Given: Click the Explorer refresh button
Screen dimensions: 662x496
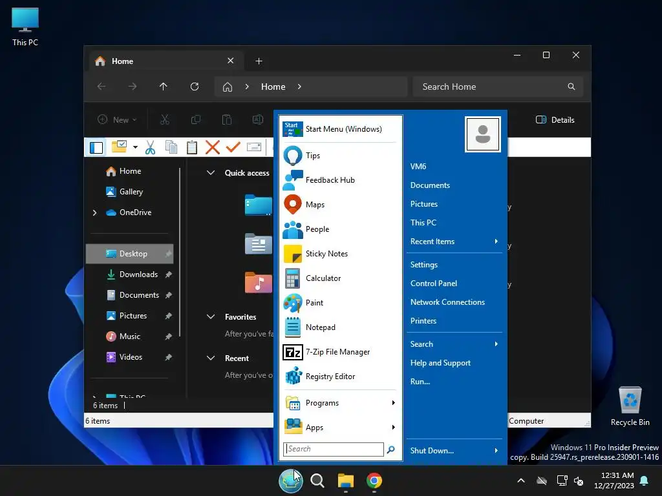Looking at the screenshot, I should coord(194,87).
